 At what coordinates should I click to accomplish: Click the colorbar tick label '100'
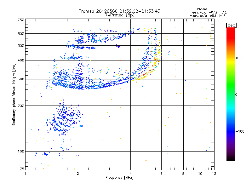click(238, 58)
